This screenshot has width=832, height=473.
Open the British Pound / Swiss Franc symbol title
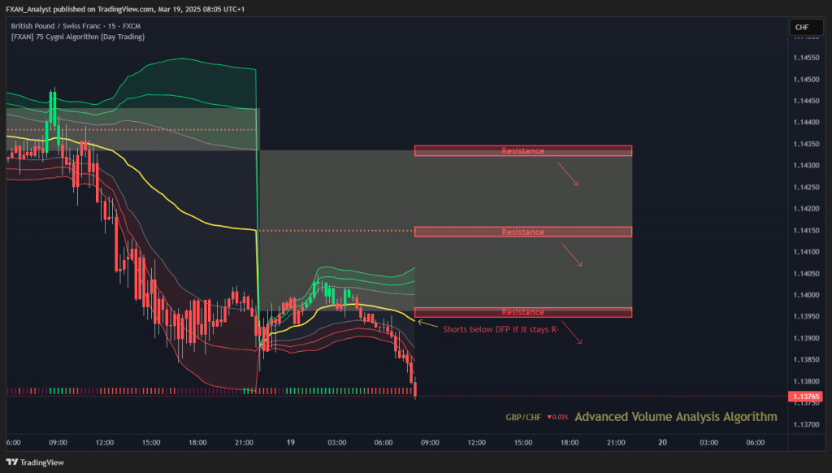(76, 25)
